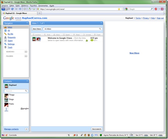Go to Firefox home page icon
Viewport: 168px width, 139px height.
click(20, 9)
